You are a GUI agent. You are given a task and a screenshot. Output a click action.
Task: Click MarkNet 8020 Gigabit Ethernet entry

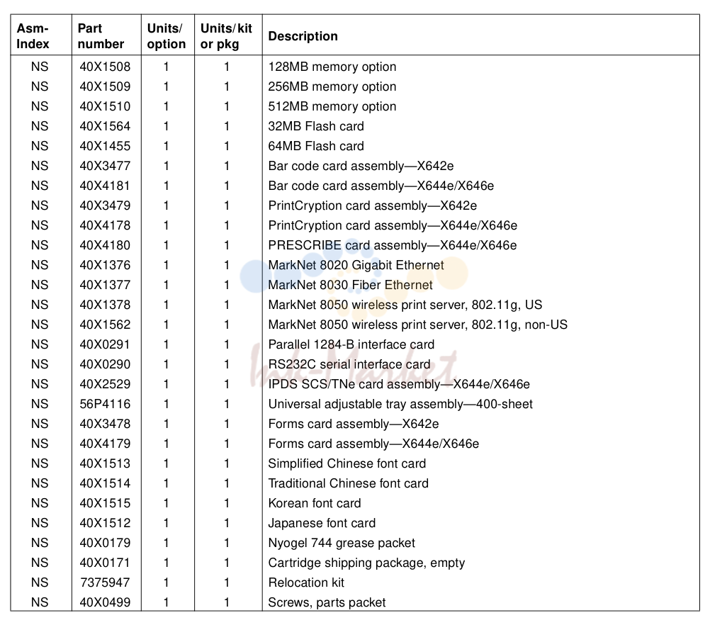[356, 266]
